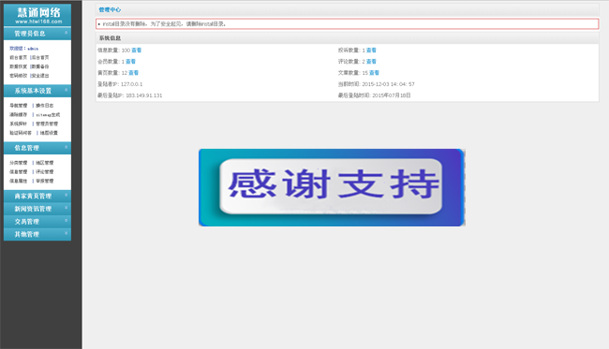Click 查看 next to 会员数量
Image resolution: width=609 pixels, height=349 pixels.
pos(130,62)
